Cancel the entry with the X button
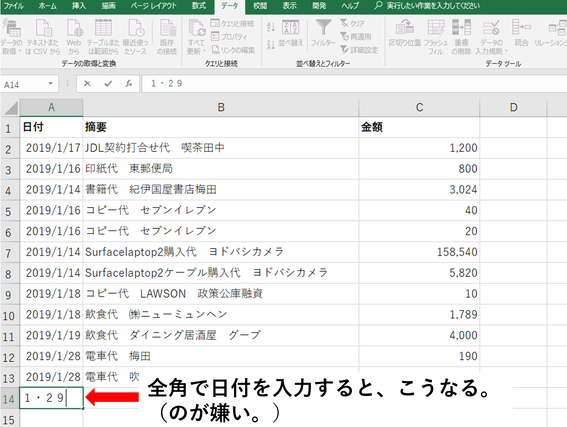The height and width of the screenshot is (427, 567). click(87, 84)
